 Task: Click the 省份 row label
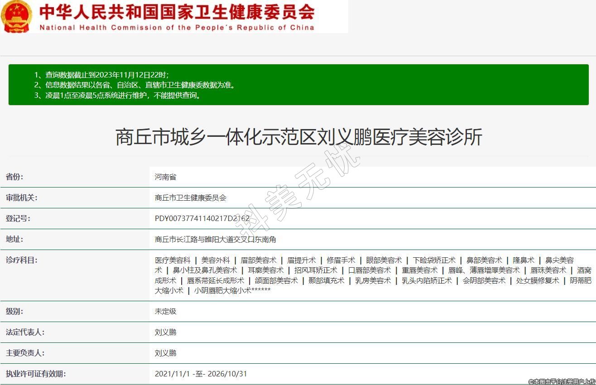pyautogui.click(x=14, y=177)
